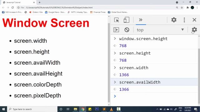Open Google News bookmark
Viewport: 200px width, 112px height.
55,12
